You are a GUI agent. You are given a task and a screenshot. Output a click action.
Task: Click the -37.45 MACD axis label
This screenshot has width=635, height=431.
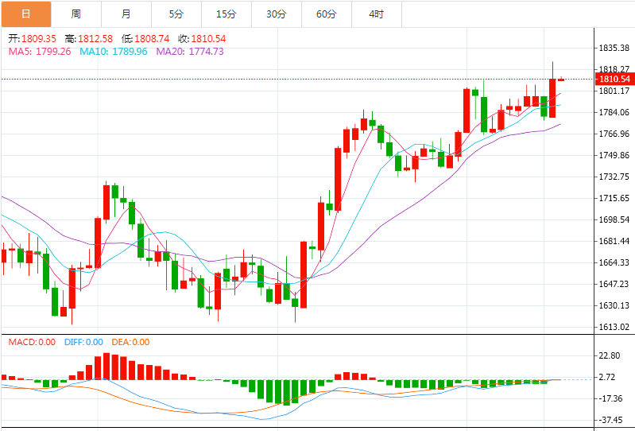pos(610,420)
